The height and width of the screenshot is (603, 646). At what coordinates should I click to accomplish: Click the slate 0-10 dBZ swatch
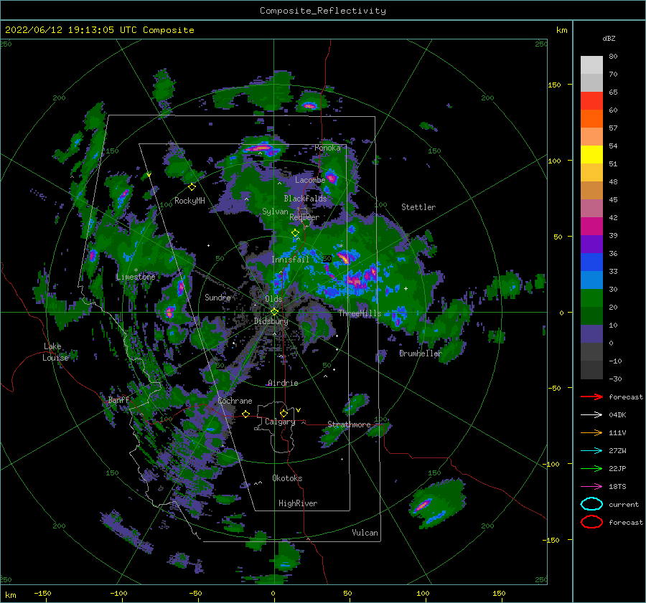pos(591,334)
